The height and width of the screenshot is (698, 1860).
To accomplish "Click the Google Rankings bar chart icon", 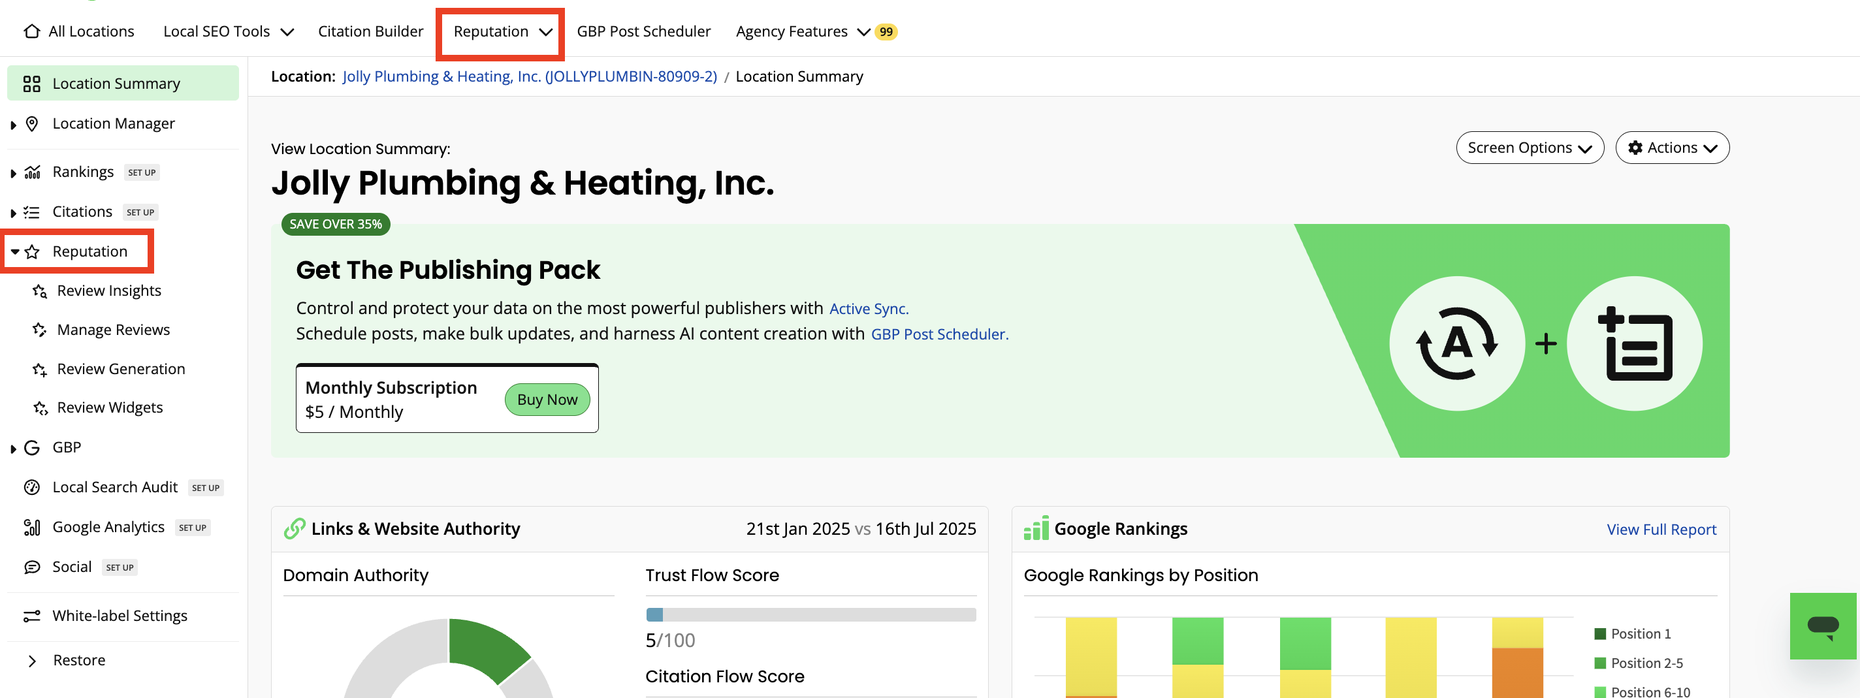I will click(x=1035, y=528).
